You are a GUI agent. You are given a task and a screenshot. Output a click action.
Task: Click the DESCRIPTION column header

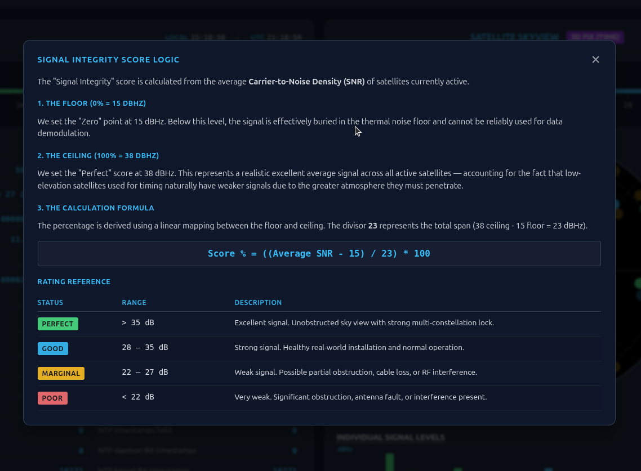[258, 302]
